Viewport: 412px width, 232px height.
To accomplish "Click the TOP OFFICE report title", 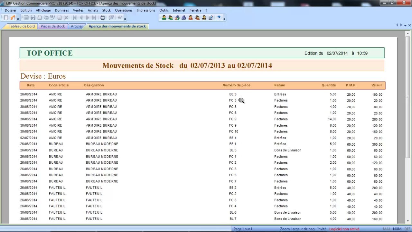I will 50,53.
